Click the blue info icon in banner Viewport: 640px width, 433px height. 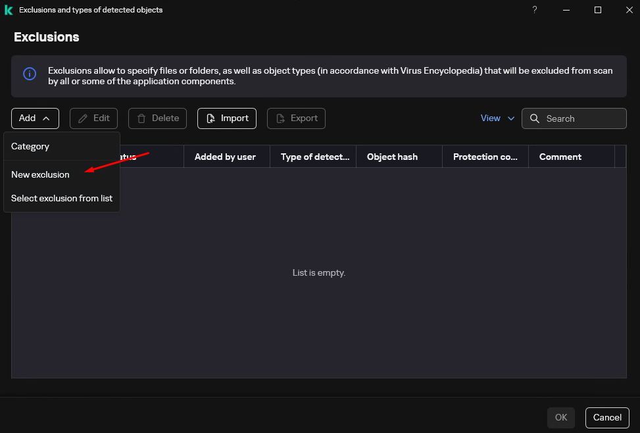click(x=30, y=74)
